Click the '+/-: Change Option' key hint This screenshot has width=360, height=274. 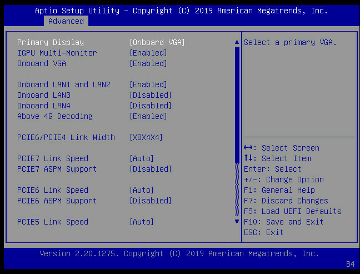284,180
